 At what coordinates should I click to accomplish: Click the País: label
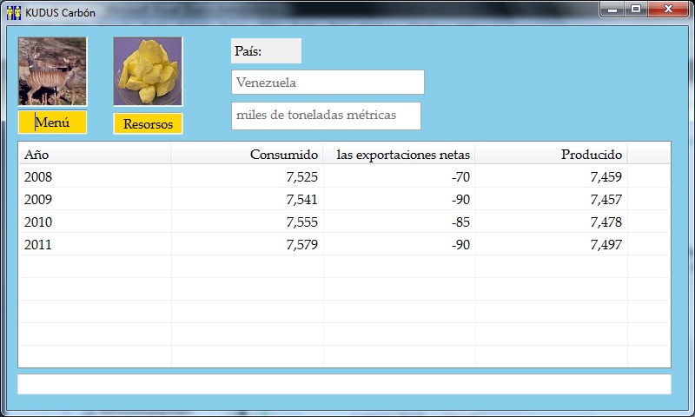[x=266, y=51]
